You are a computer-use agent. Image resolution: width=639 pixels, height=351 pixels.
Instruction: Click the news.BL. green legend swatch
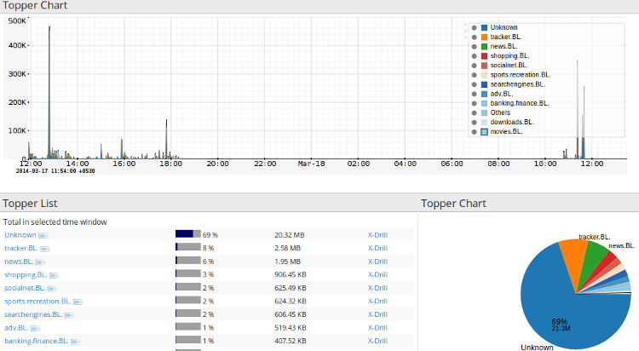(484, 47)
